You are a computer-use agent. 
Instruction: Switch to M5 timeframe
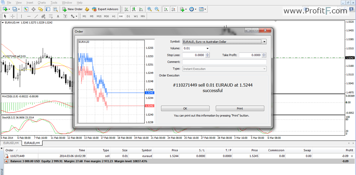tap(92, 16)
